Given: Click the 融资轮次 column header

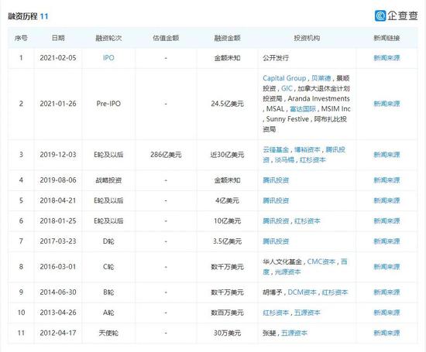Looking at the screenshot, I should point(108,38).
